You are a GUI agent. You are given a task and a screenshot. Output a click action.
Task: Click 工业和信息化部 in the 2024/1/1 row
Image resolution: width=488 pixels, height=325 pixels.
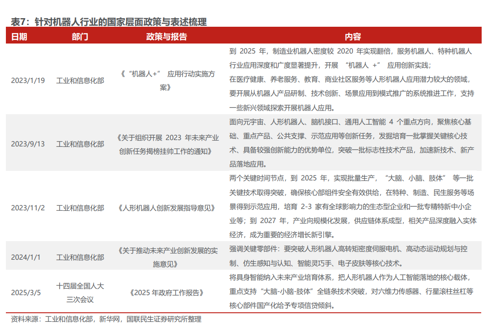(80, 257)
